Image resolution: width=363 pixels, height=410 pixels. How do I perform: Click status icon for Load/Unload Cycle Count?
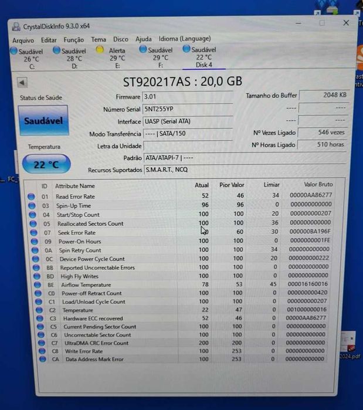pyautogui.click(x=39, y=301)
